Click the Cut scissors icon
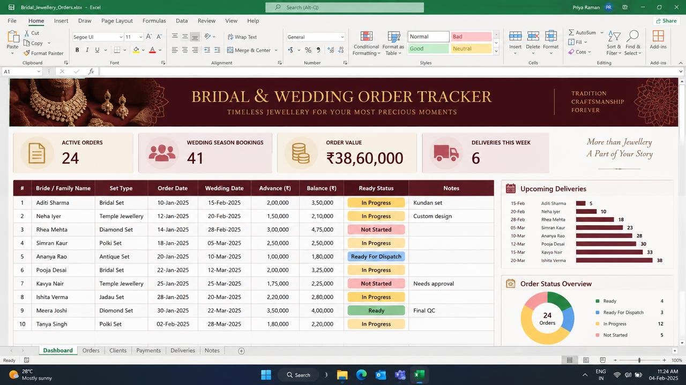686x385 pixels. click(x=26, y=33)
